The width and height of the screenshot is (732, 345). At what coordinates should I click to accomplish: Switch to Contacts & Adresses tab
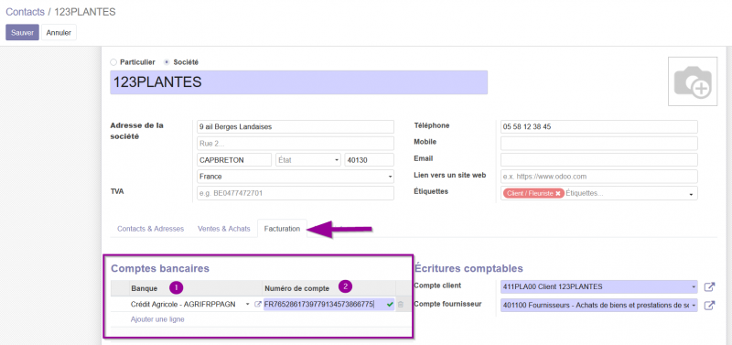150,229
